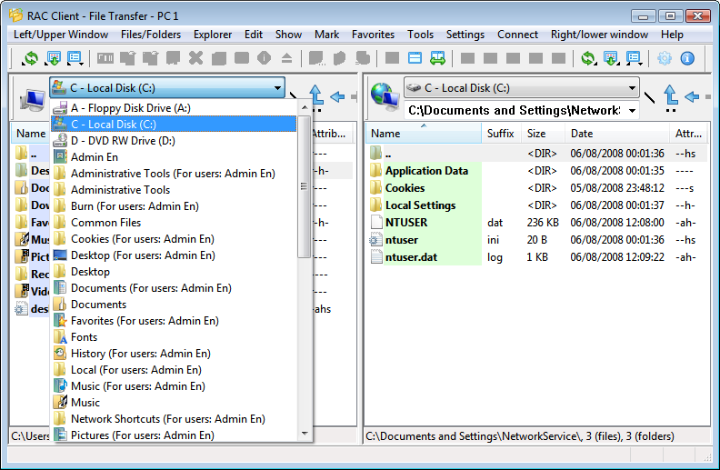The image size is (720, 470).
Task: Select History (For users: Admin En)
Action: point(174,354)
